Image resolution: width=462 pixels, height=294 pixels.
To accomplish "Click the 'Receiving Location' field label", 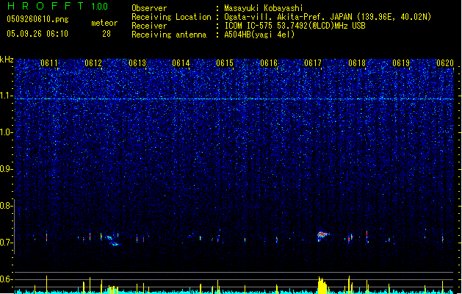I will (171, 17).
